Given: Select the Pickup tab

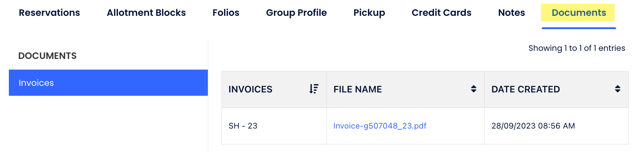Looking at the screenshot, I should point(369,13).
